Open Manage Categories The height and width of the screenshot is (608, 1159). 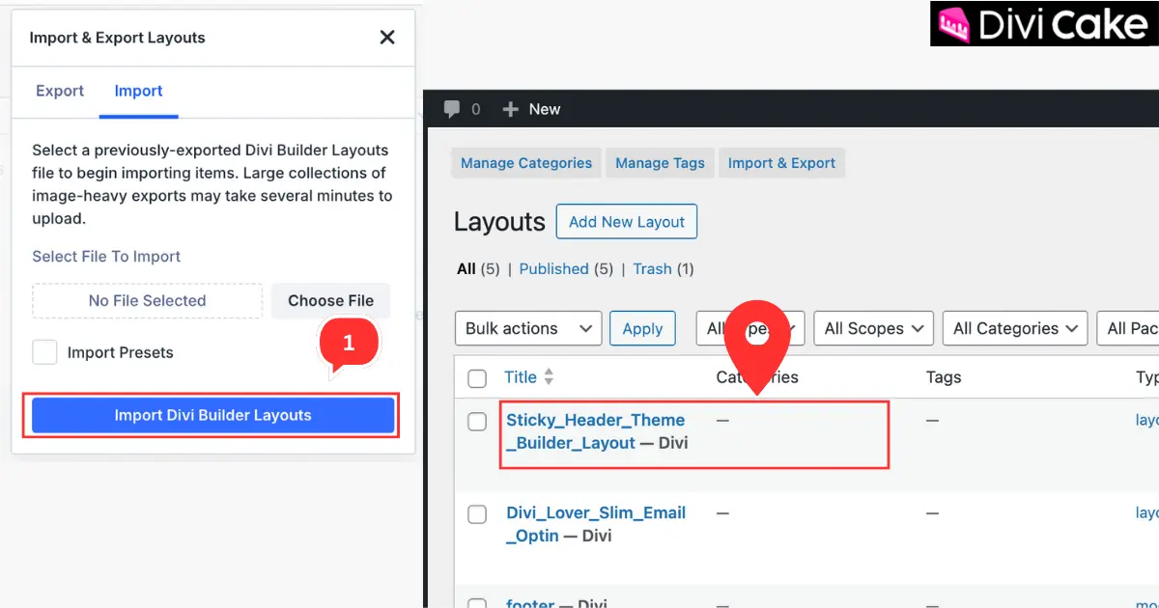coord(526,163)
